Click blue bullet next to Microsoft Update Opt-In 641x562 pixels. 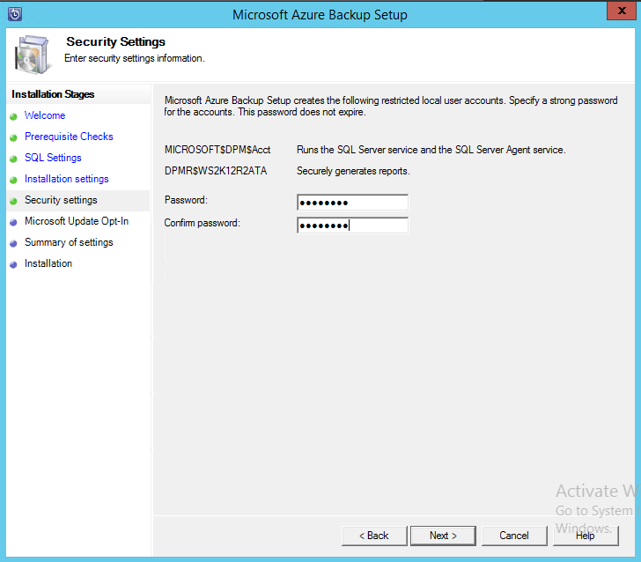coord(14,222)
